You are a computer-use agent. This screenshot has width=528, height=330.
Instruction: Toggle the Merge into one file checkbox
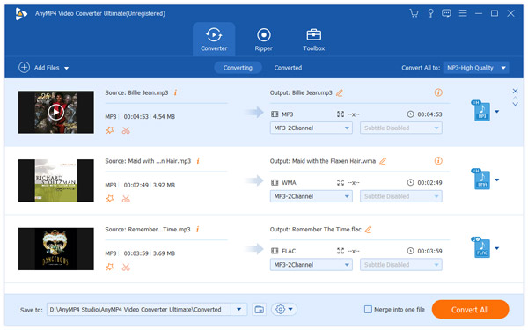[x=368, y=309]
